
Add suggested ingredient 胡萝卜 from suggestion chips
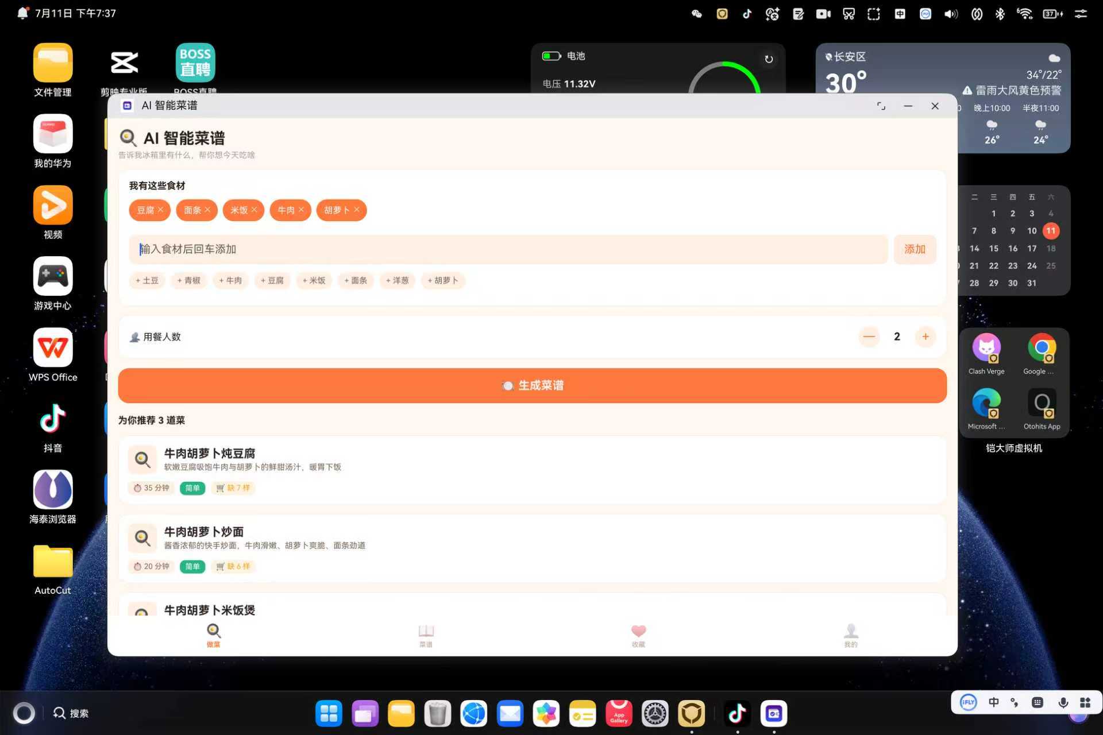pyautogui.click(x=443, y=280)
